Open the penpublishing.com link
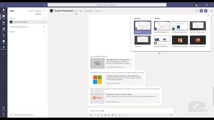Viewport: 214px width, 120px height. (x=99, y=56)
